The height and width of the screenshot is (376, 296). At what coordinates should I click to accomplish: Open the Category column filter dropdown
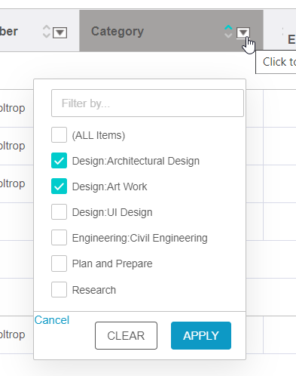tap(243, 32)
